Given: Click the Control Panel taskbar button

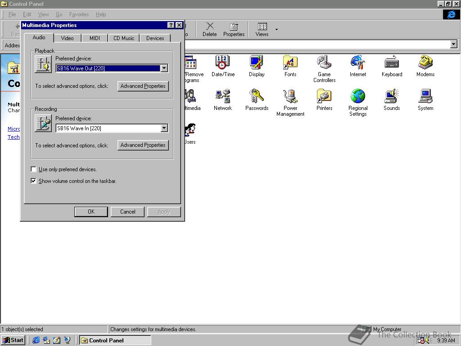Looking at the screenshot, I should [x=115, y=341].
